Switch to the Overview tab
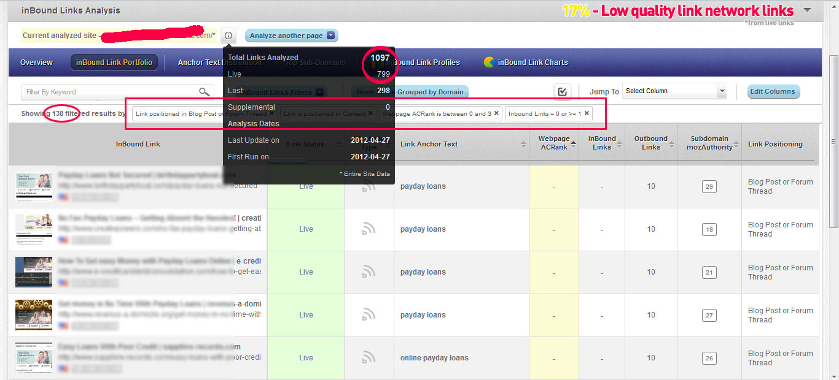The image size is (839, 380). pos(36,62)
